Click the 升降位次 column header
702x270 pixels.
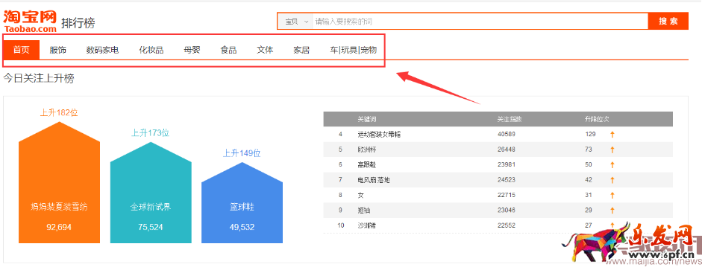pos(597,120)
